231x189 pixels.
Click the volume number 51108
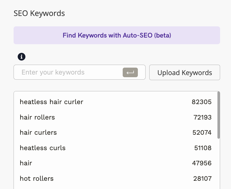pyautogui.click(x=203, y=148)
